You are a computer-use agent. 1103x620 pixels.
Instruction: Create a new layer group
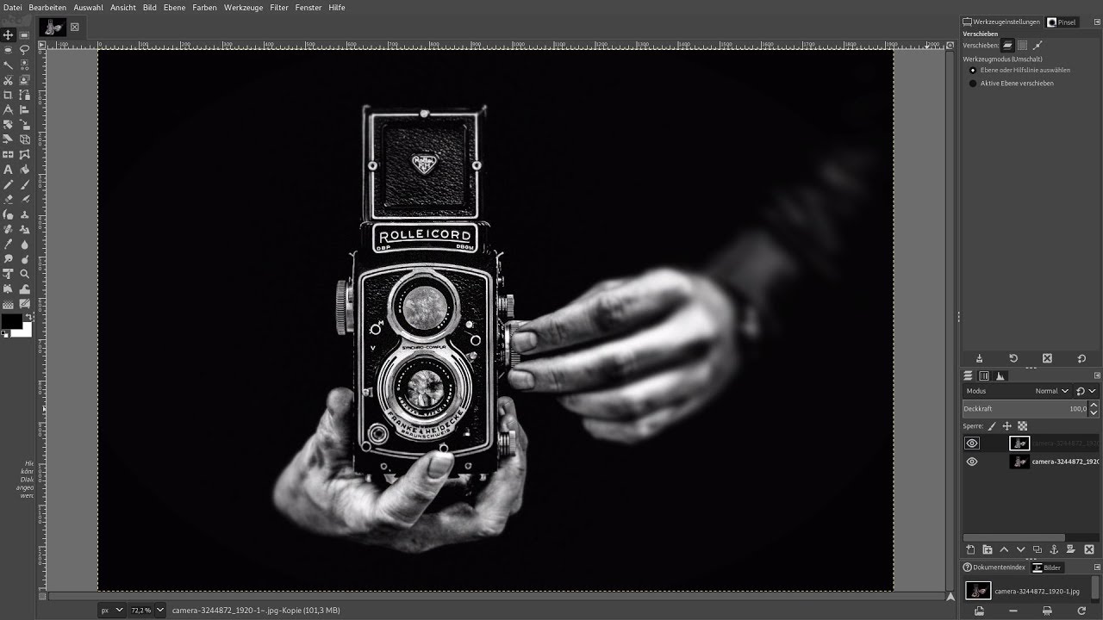click(988, 550)
